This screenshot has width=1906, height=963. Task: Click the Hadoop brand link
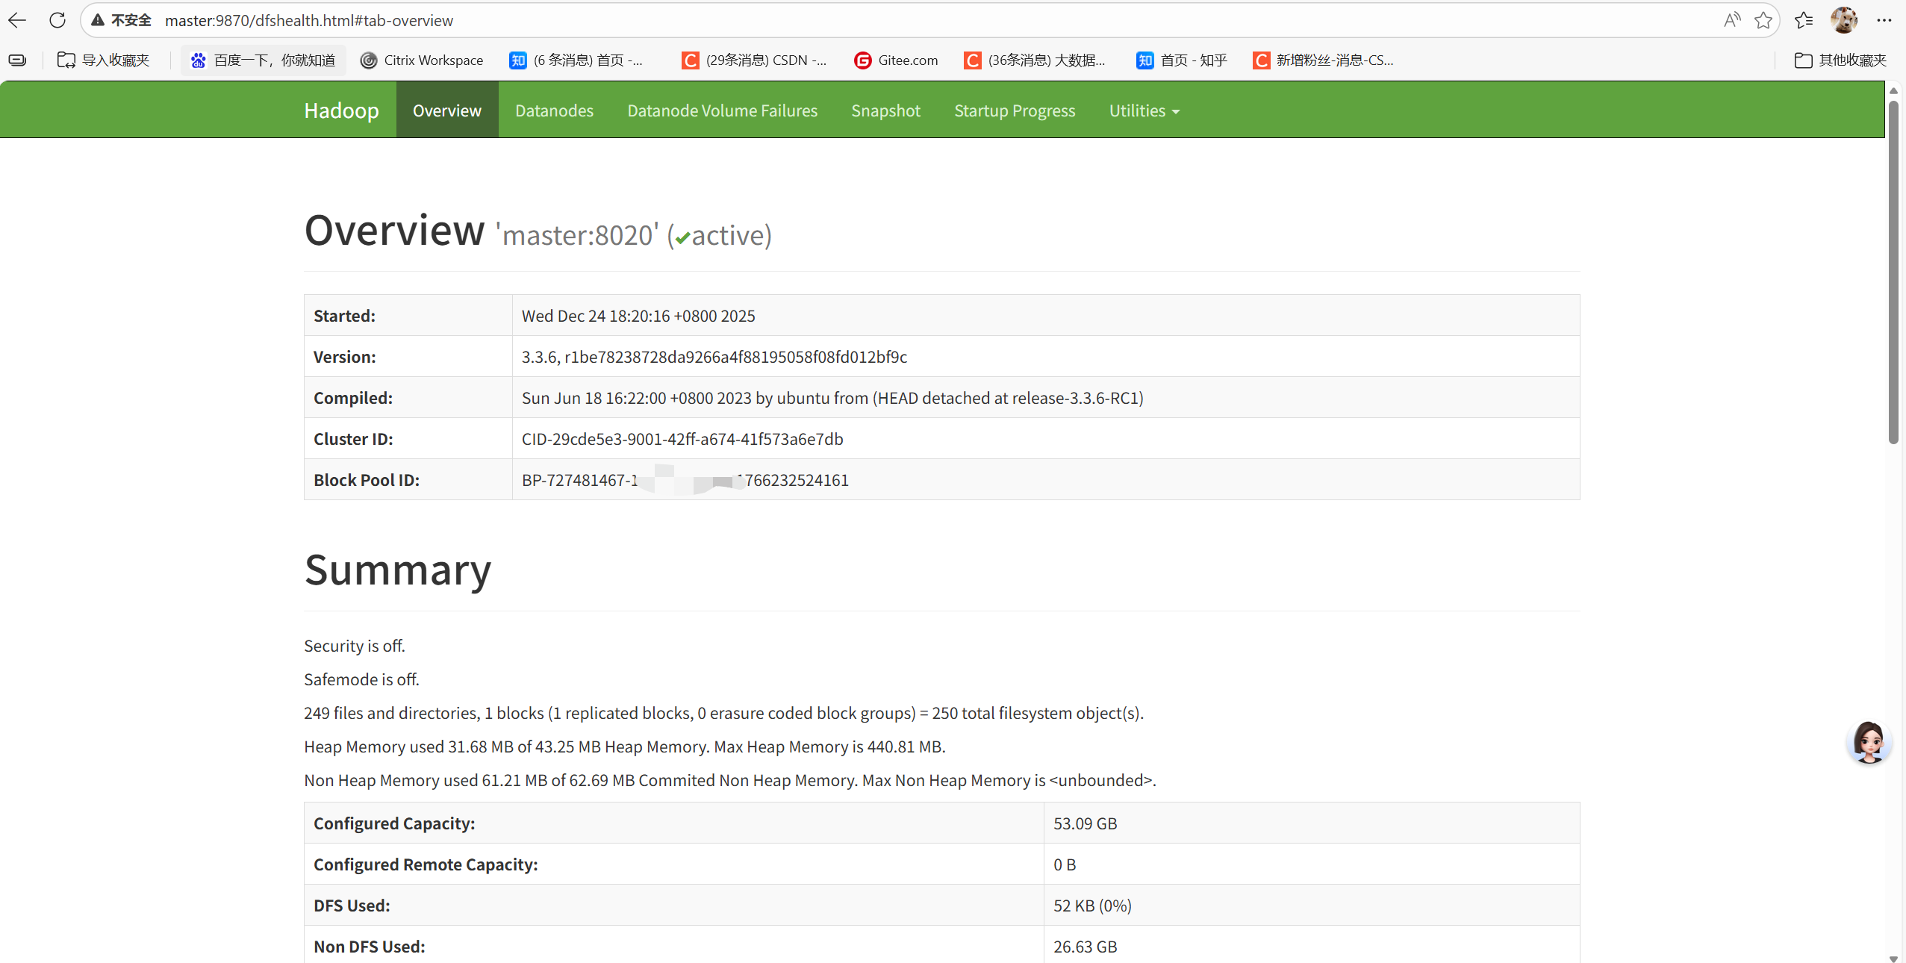341,110
